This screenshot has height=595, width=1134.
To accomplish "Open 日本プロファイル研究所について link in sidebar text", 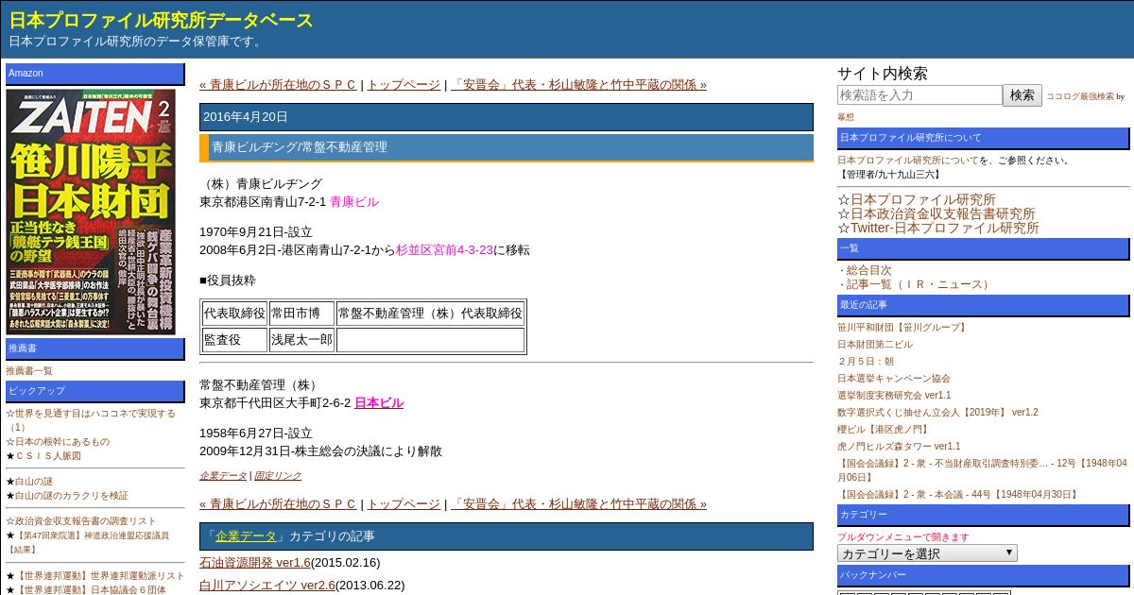I will point(908,160).
